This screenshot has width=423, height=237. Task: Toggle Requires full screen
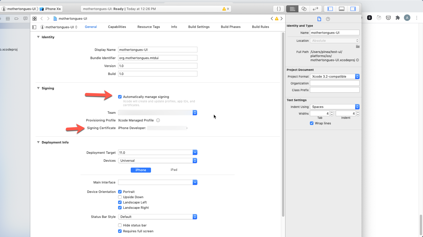coord(120,231)
